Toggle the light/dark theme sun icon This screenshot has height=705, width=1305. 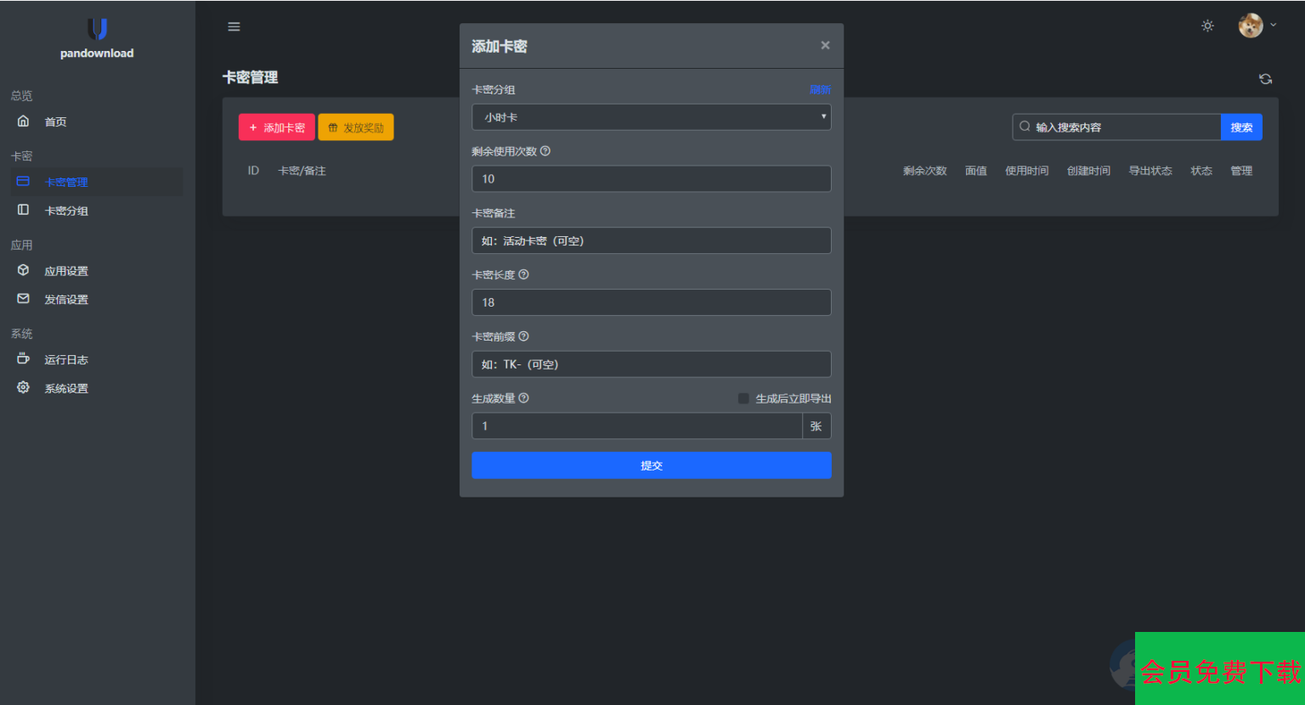pos(1207,26)
